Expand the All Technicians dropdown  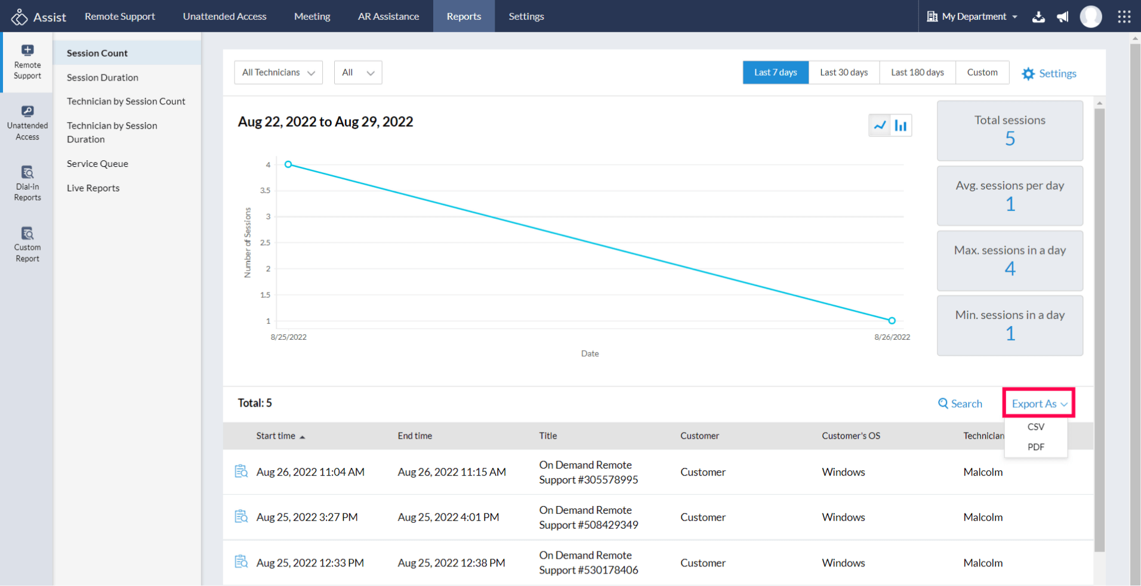click(278, 73)
